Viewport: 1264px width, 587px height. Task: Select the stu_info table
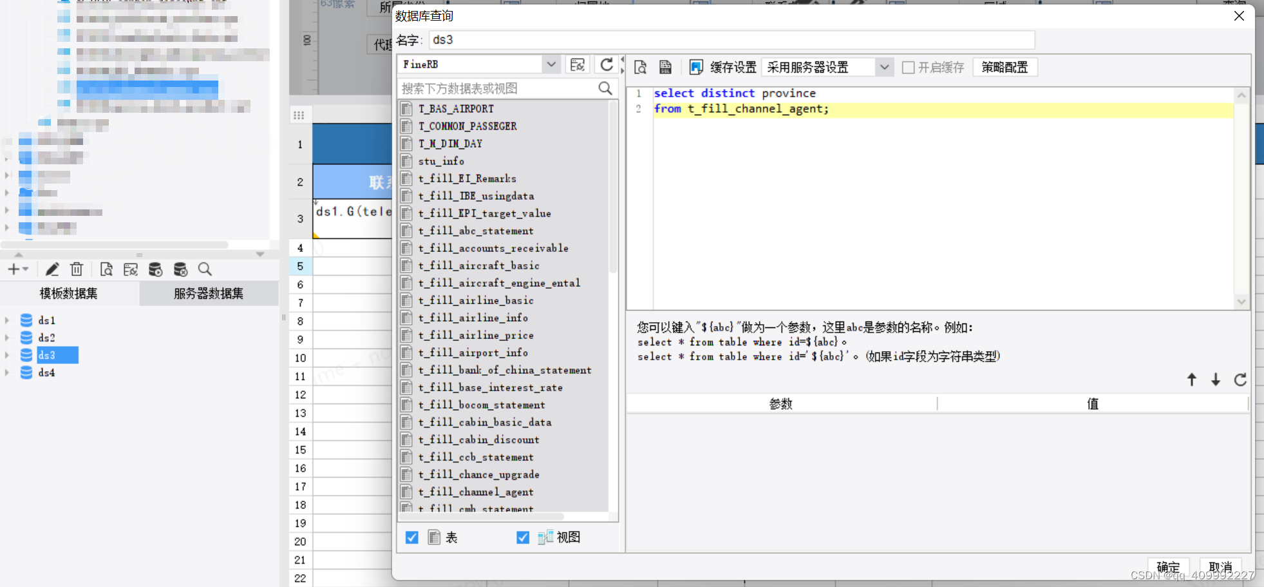click(441, 161)
